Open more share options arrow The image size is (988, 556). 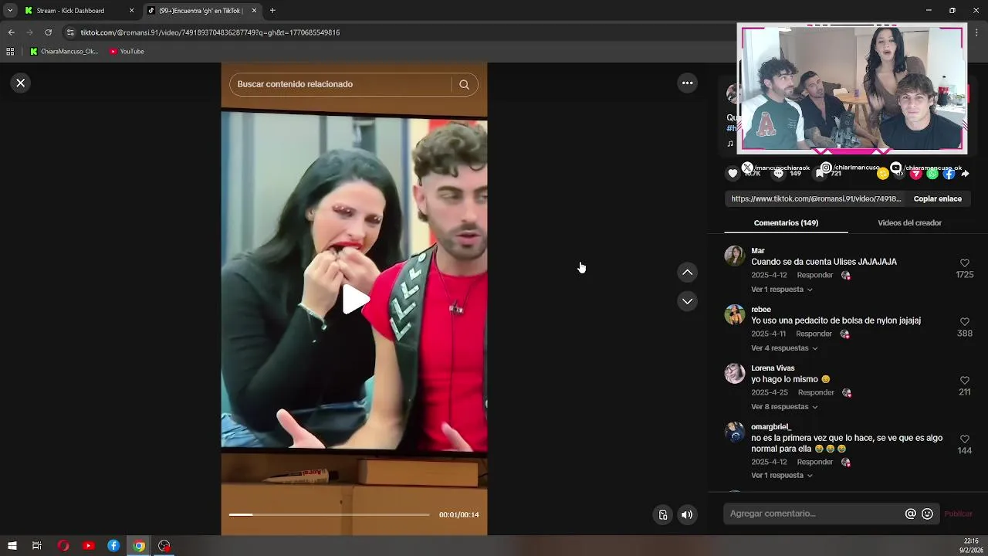[x=965, y=174]
